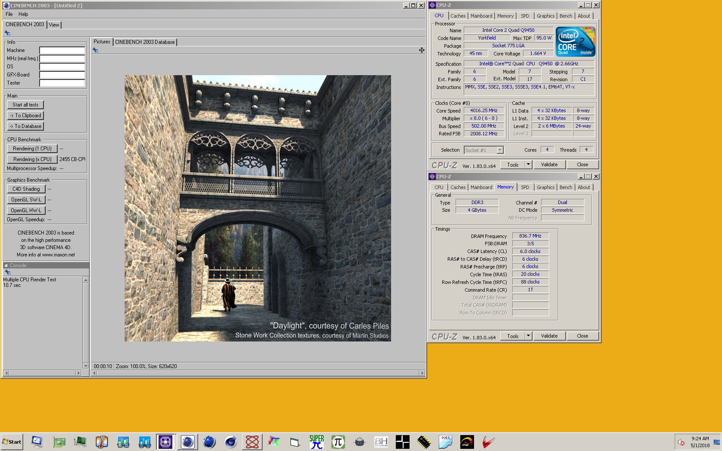The height and width of the screenshot is (451, 722).
Task: Open Mainboard tab in upper CPU-Z window
Action: [481, 16]
